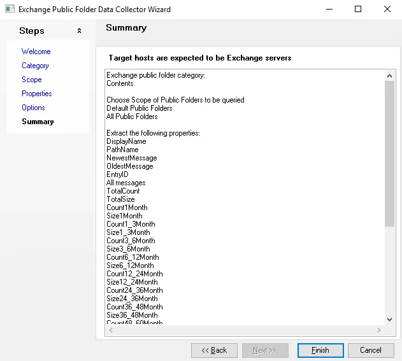Select the 'Size3_6Month' line
Screen dimensions: 402x361
point(128,249)
